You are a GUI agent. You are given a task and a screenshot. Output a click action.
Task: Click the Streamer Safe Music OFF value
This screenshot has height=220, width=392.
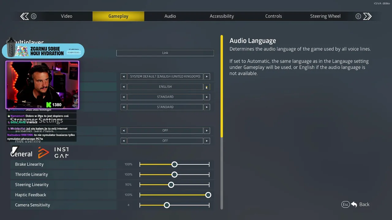point(165,130)
